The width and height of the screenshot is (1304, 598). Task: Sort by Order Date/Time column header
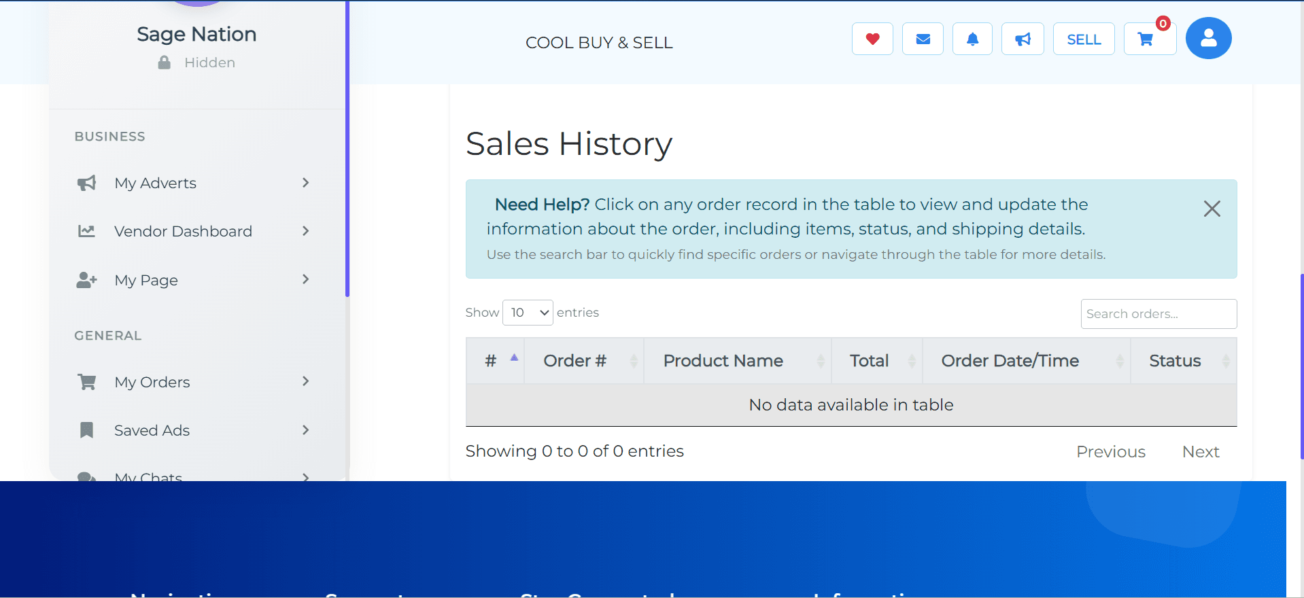click(x=1010, y=361)
